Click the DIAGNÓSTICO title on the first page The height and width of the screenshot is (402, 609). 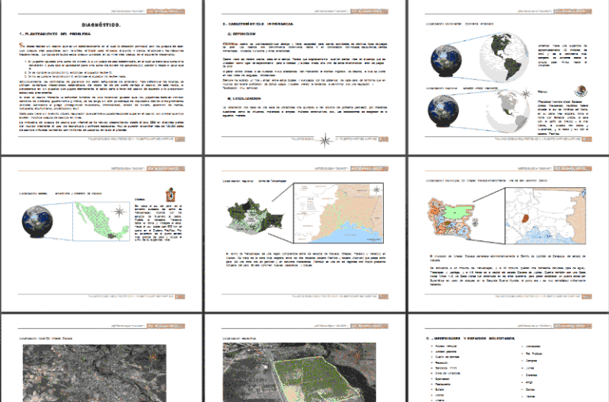point(101,25)
